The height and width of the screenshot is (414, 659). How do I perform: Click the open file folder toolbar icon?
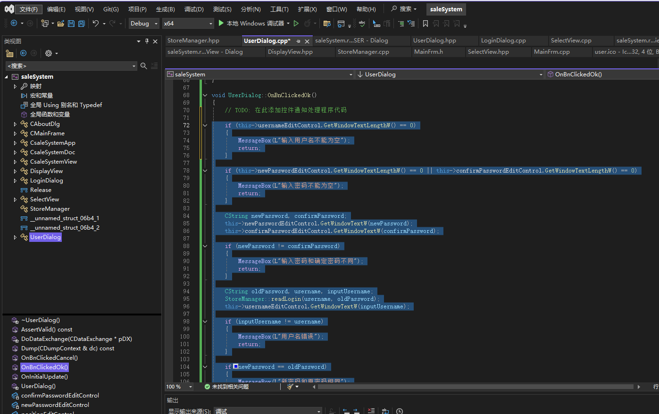tap(61, 24)
